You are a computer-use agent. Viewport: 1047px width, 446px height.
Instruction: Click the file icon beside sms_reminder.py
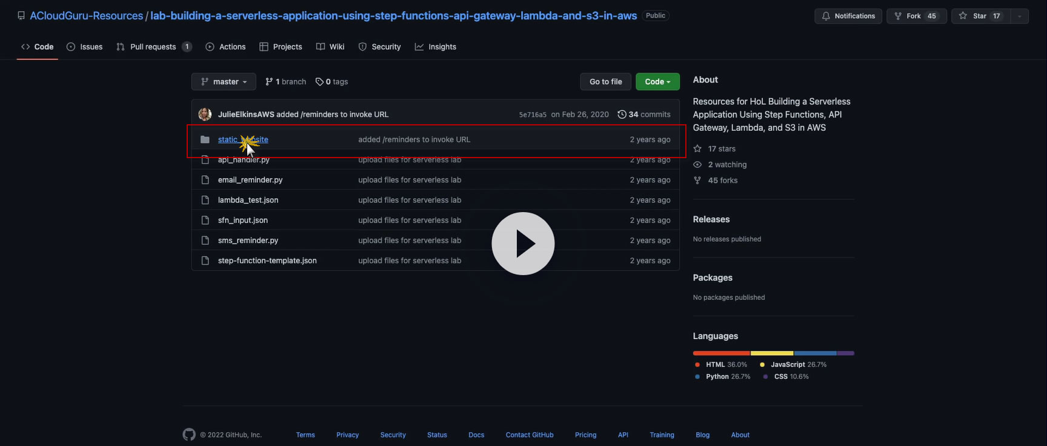point(205,241)
